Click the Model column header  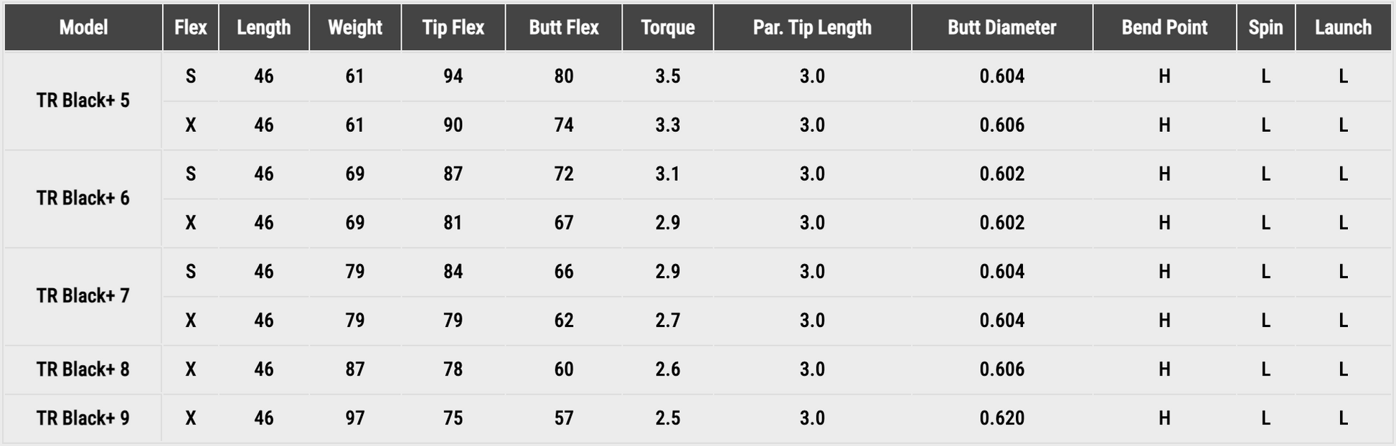click(x=83, y=27)
